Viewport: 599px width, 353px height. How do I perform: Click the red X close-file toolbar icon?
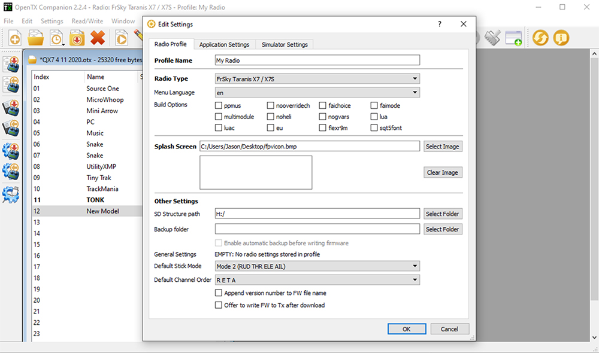(x=98, y=38)
